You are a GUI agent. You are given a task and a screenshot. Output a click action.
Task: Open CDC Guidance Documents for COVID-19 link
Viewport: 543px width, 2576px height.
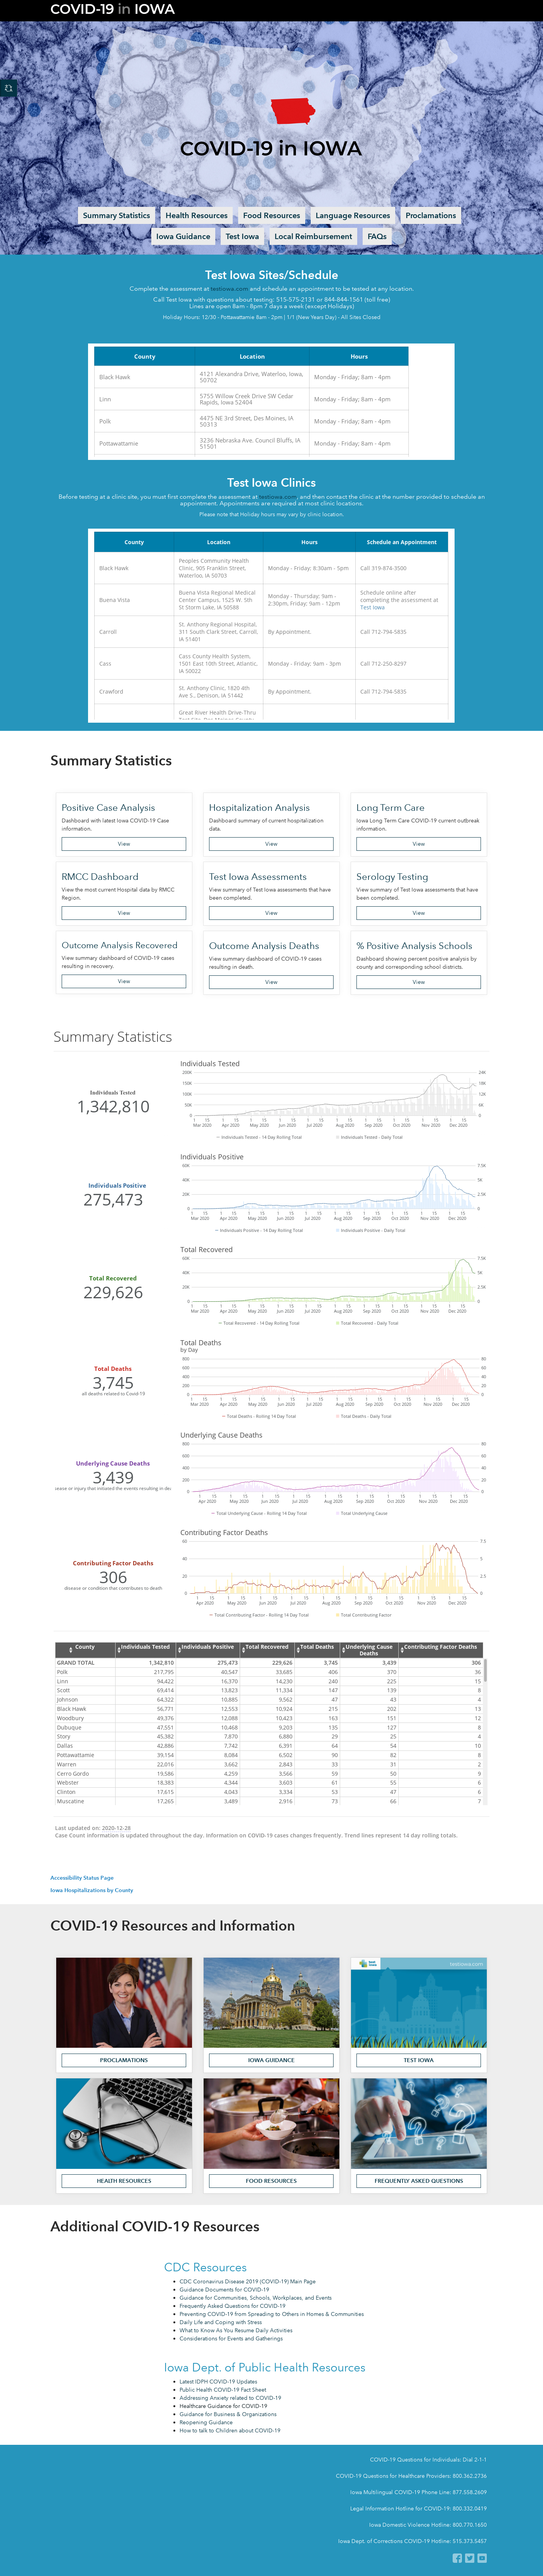click(x=224, y=2289)
